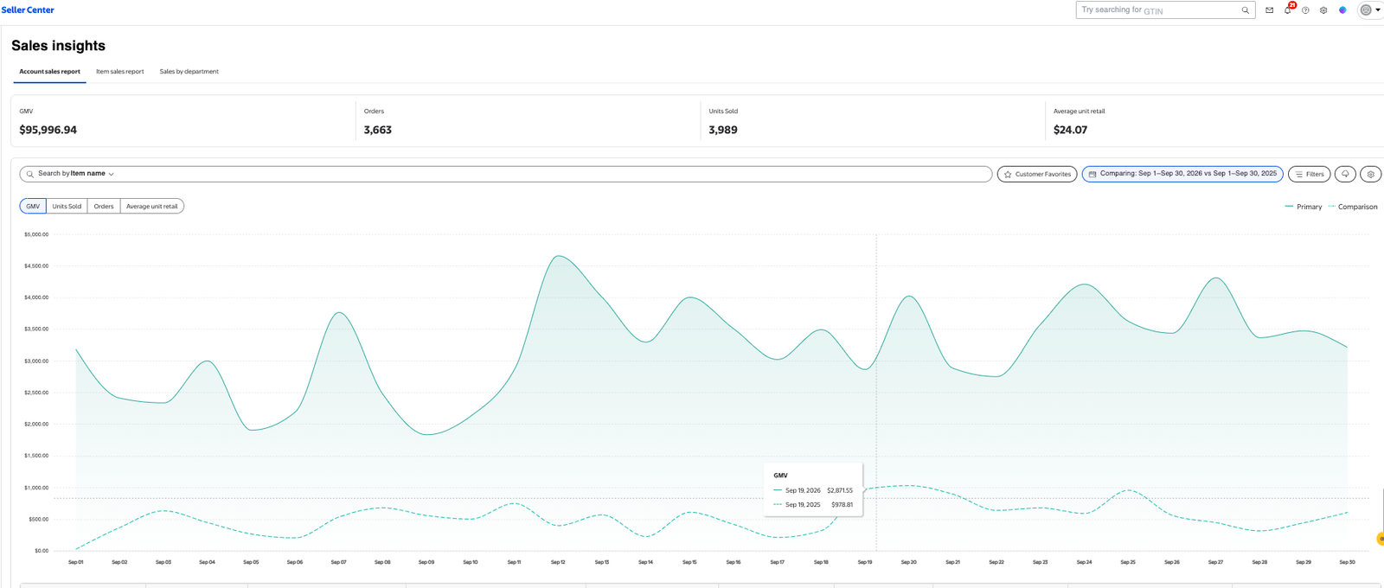Open notifications bell with 21 badge
The height and width of the screenshot is (588, 1384).
(1288, 10)
